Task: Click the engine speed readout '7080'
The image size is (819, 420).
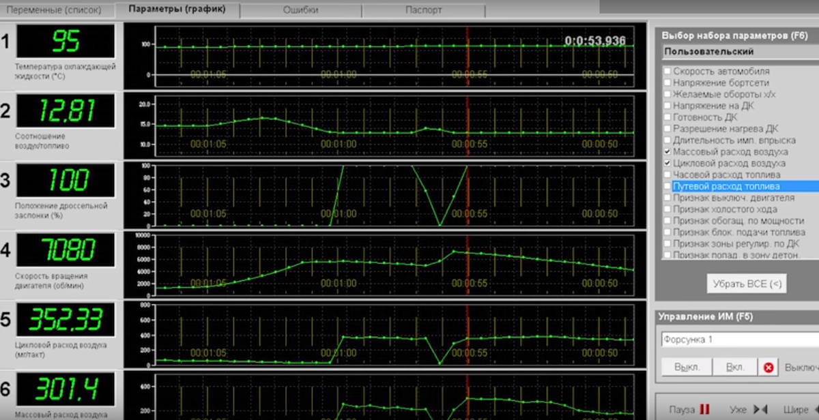Action: [66, 250]
